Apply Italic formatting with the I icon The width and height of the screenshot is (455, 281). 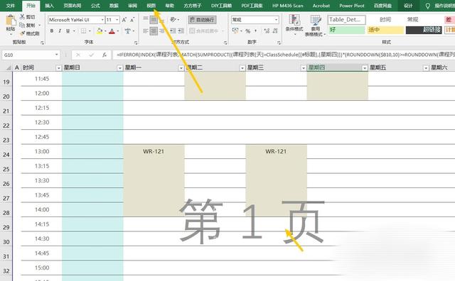tap(60, 31)
